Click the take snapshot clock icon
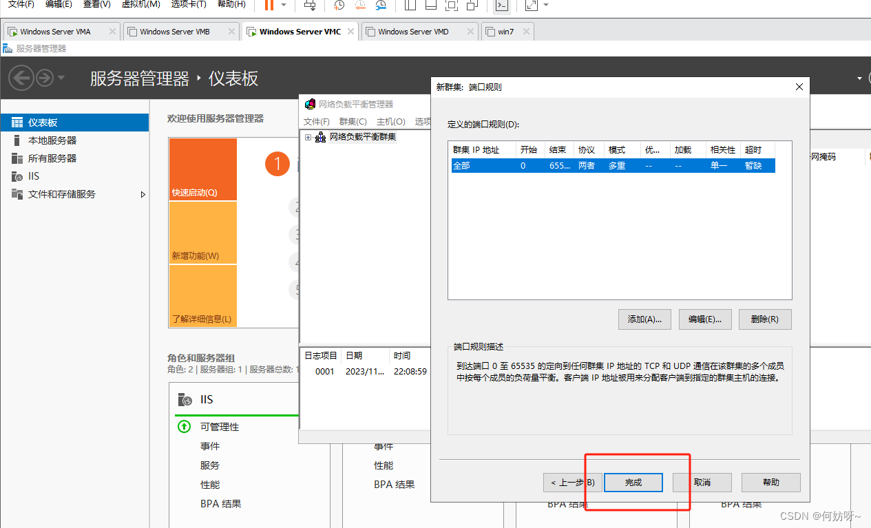 339,6
